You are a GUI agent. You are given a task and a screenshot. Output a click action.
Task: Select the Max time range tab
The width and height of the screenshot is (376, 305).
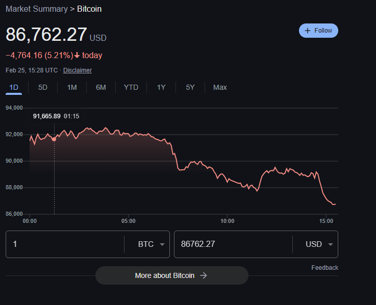pyautogui.click(x=220, y=87)
